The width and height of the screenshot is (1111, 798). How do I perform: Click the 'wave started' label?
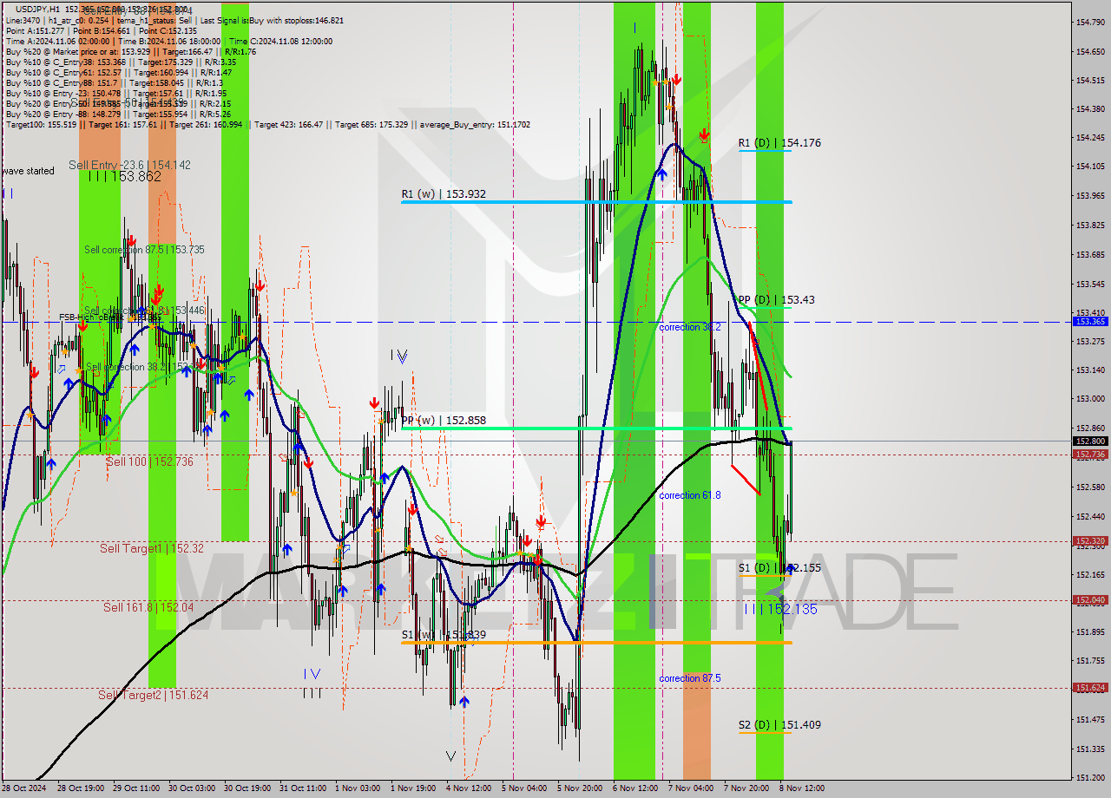[28, 171]
